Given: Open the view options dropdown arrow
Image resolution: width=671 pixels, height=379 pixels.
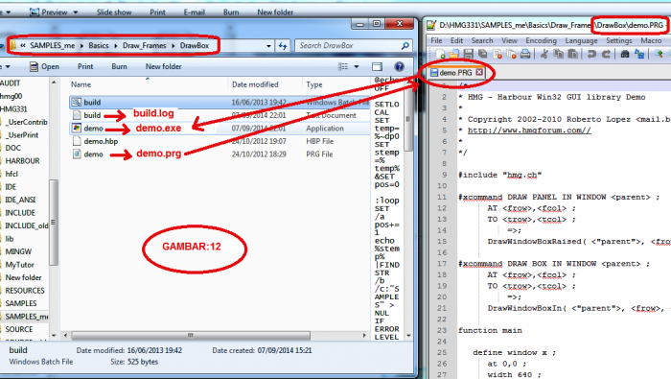Looking at the screenshot, I should point(357,66).
